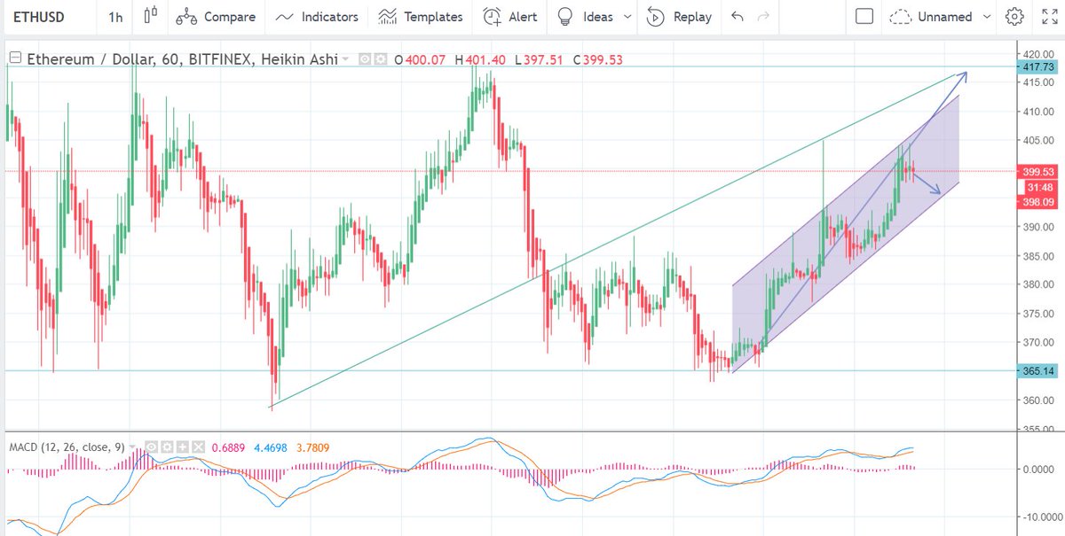
Task: Open indicator Templates menu
Action: point(421,17)
